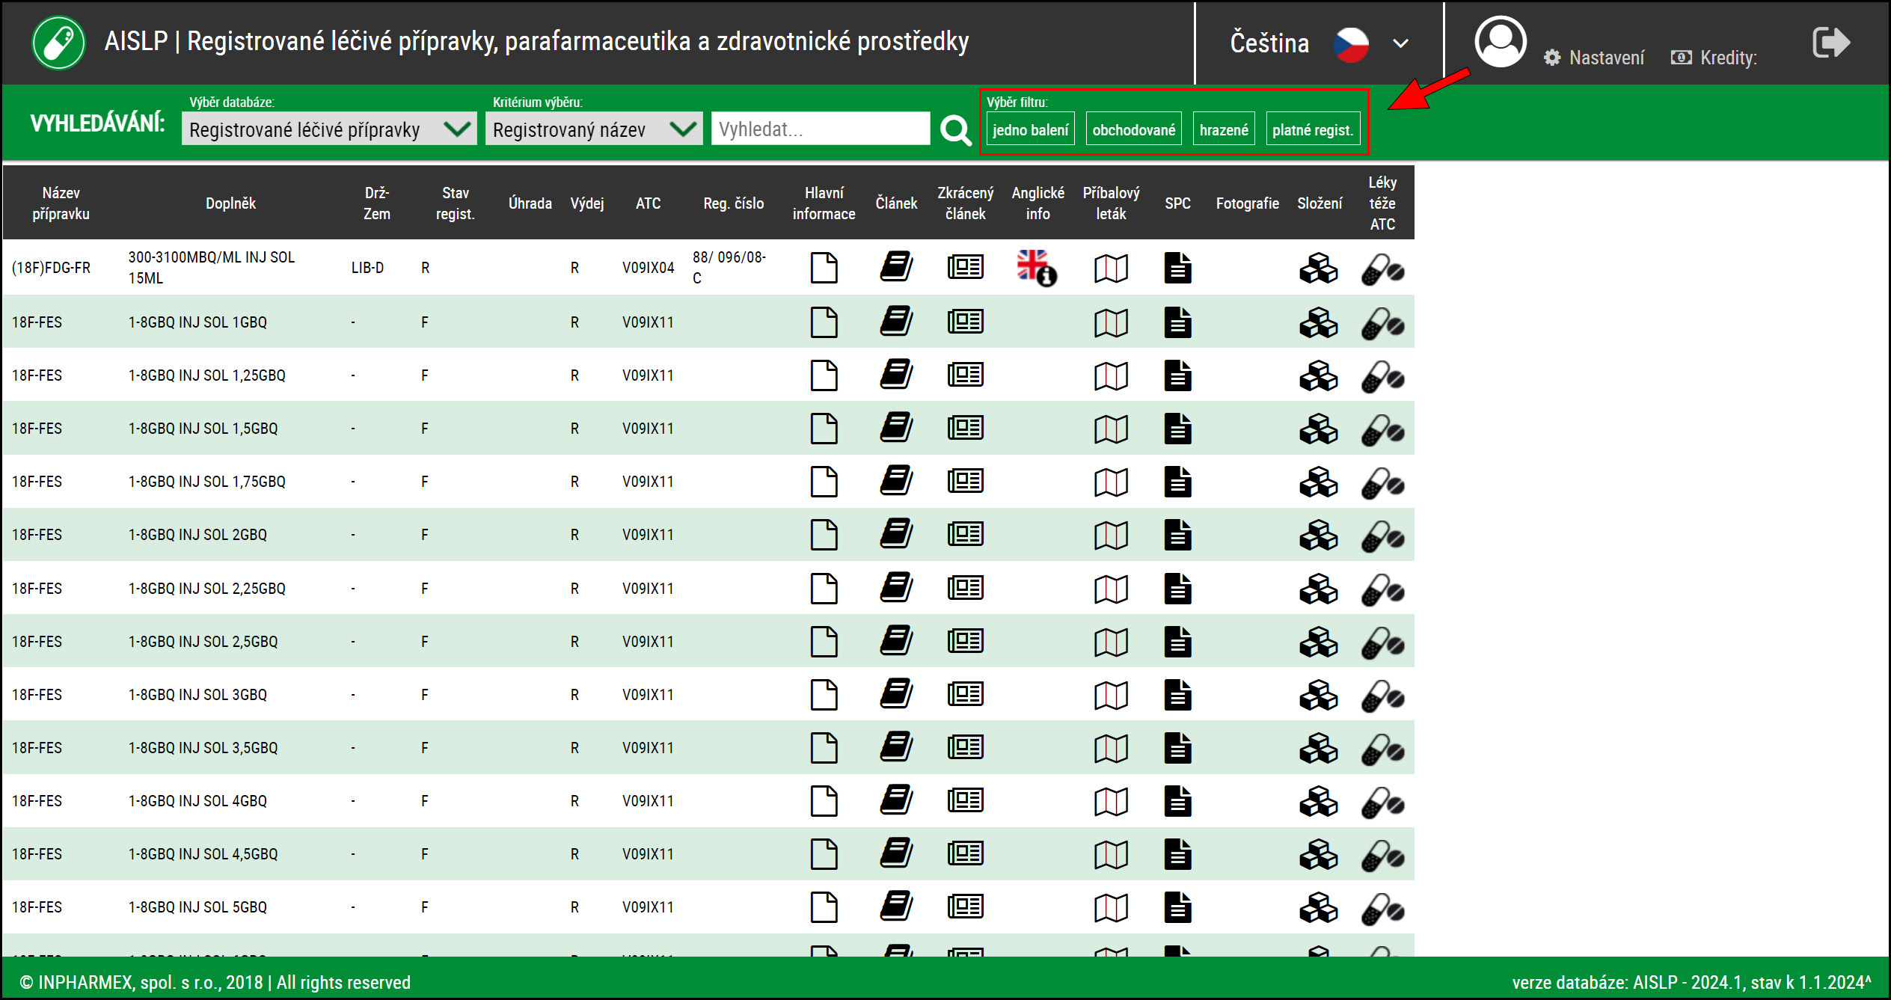Open Nastavení settings link

click(x=1593, y=58)
